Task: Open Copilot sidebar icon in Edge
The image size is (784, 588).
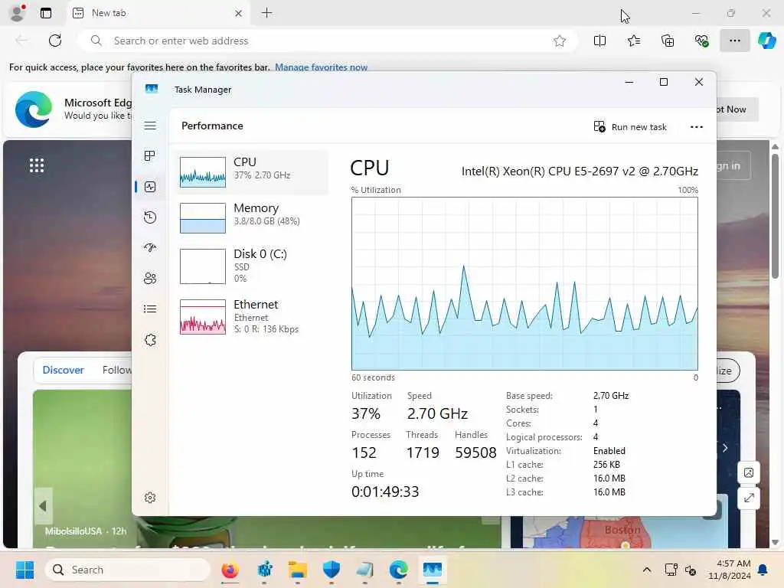Action: [766, 41]
